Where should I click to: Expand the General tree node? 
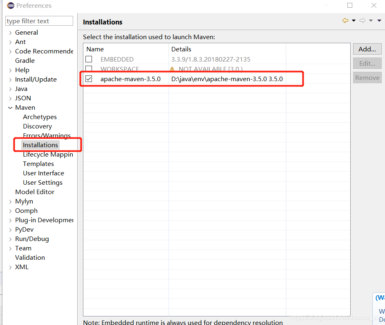[10, 33]
